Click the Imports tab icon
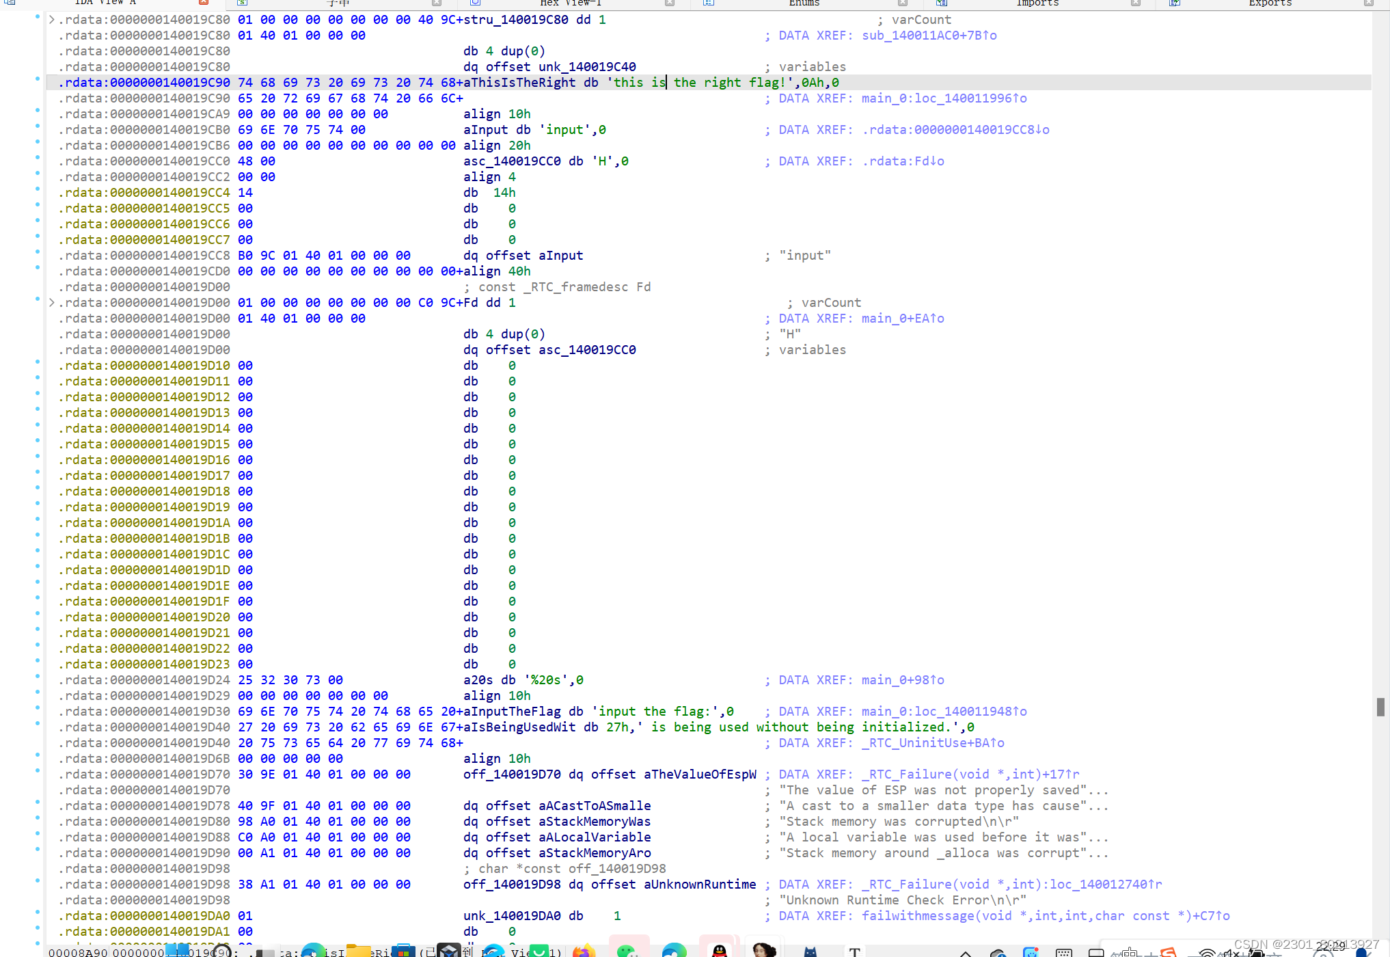 942,3
